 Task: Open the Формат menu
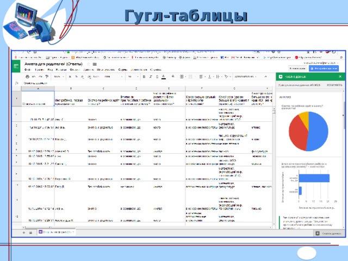coord(75,70)
